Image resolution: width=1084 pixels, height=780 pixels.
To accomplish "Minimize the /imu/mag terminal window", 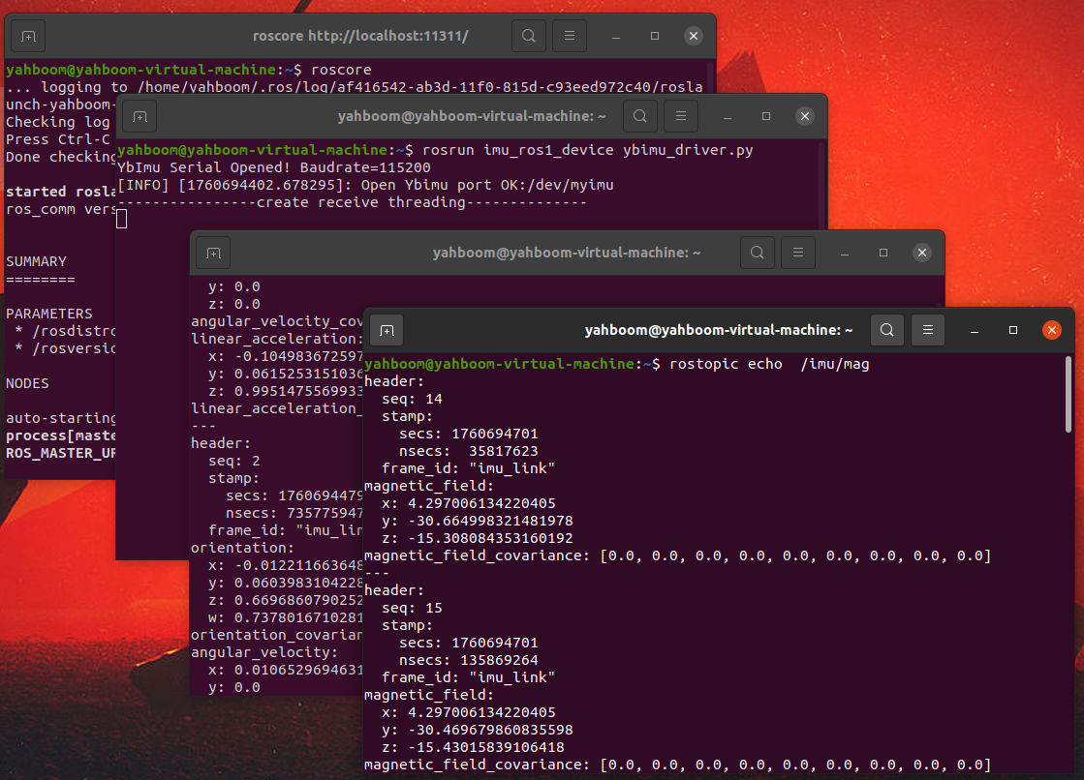I will pos(975,330).
